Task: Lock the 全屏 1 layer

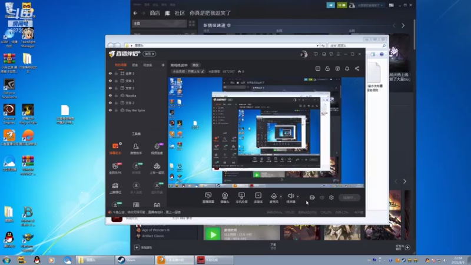Action: tap(116, 73)
